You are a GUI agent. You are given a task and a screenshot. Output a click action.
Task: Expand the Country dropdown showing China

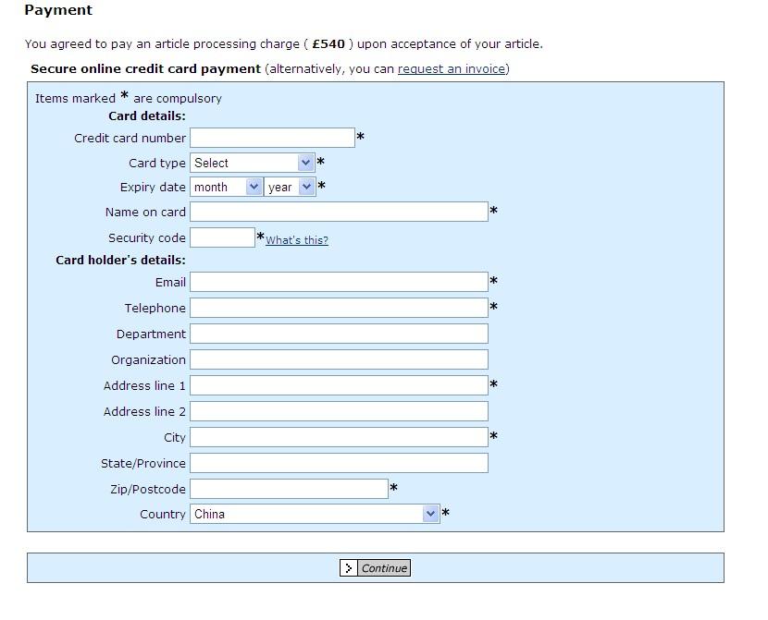coord(315,514)
